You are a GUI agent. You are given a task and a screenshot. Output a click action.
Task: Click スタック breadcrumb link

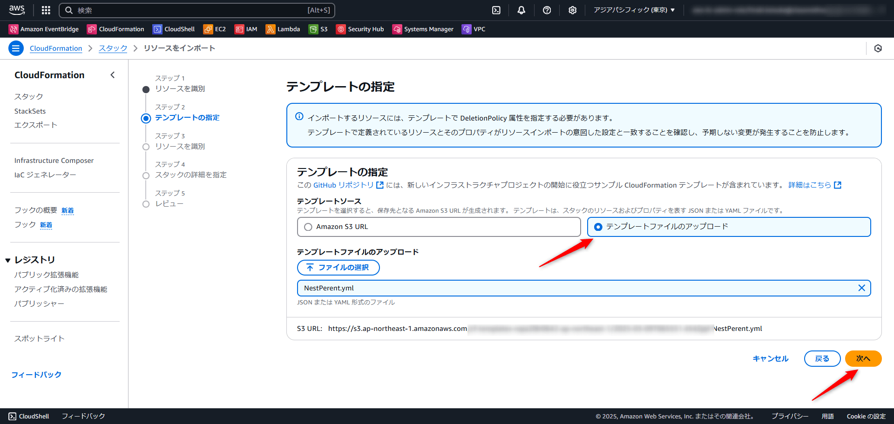(113, 48)
